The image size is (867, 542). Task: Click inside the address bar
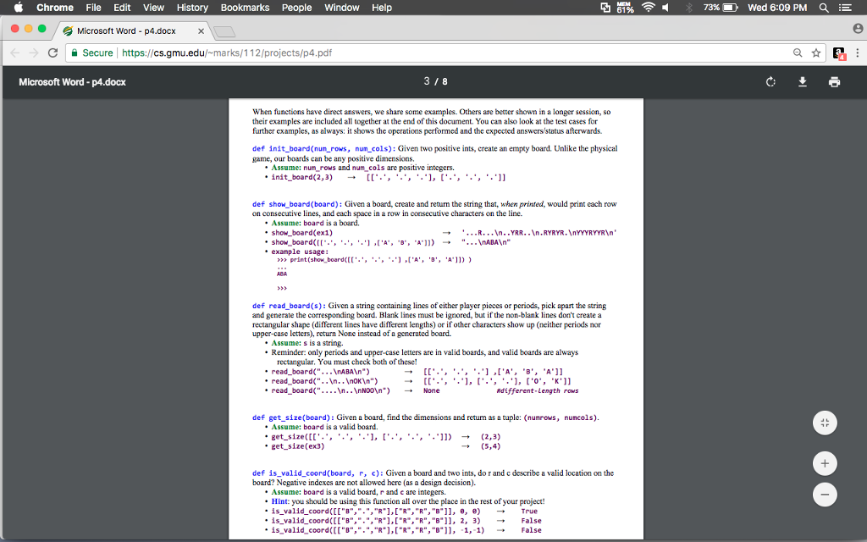[339, 51]
